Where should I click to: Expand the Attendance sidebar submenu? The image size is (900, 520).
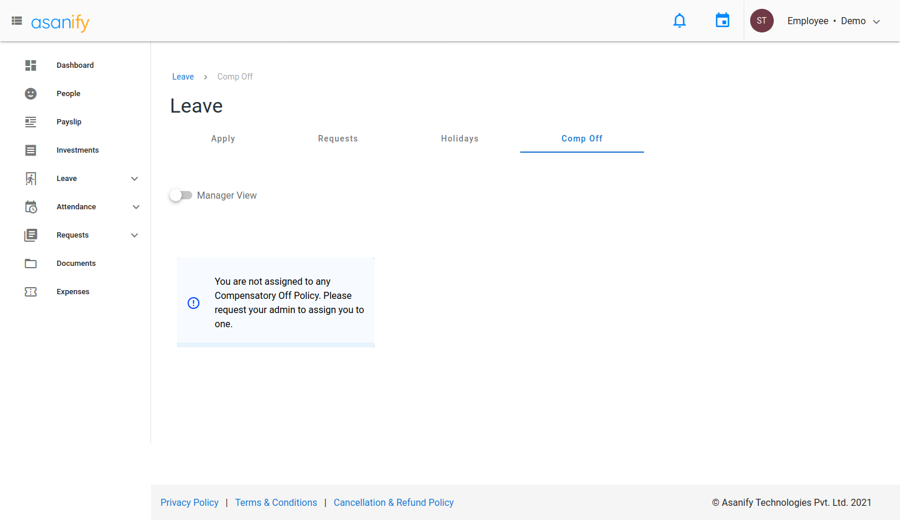(x=136, y=207)
